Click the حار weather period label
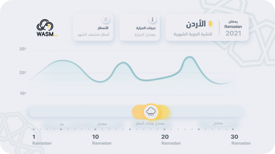 [62, 124]
